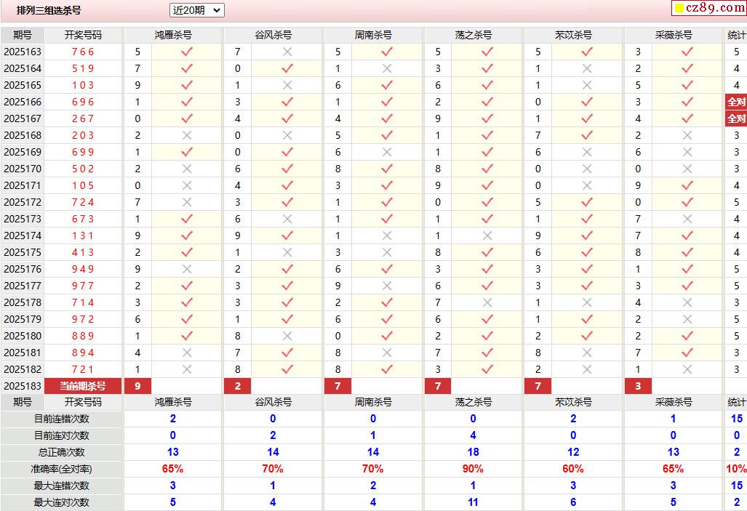Click 芣苡 cross mark in row 2025165
Image resolution: width=747 pixels, height=511 pixels.
(x=587, y=85)
